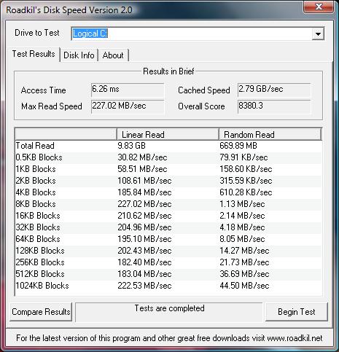Select the 1024KB Blocks row
Screen dimensions: 339x352
point(168,286)
